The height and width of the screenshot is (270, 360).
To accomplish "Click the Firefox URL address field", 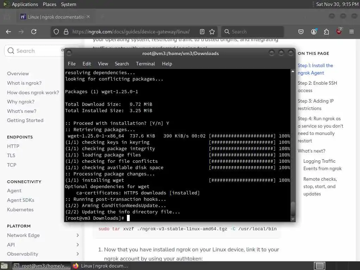I will tap(133, 32).
